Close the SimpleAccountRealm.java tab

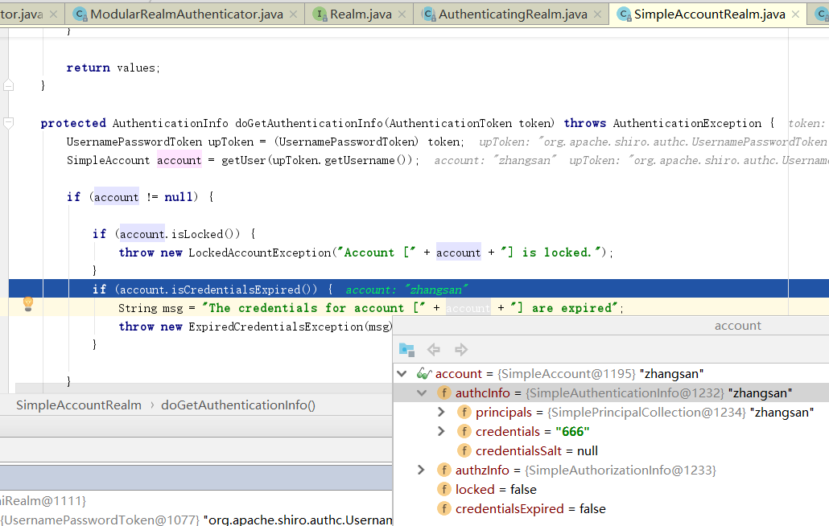795,14
